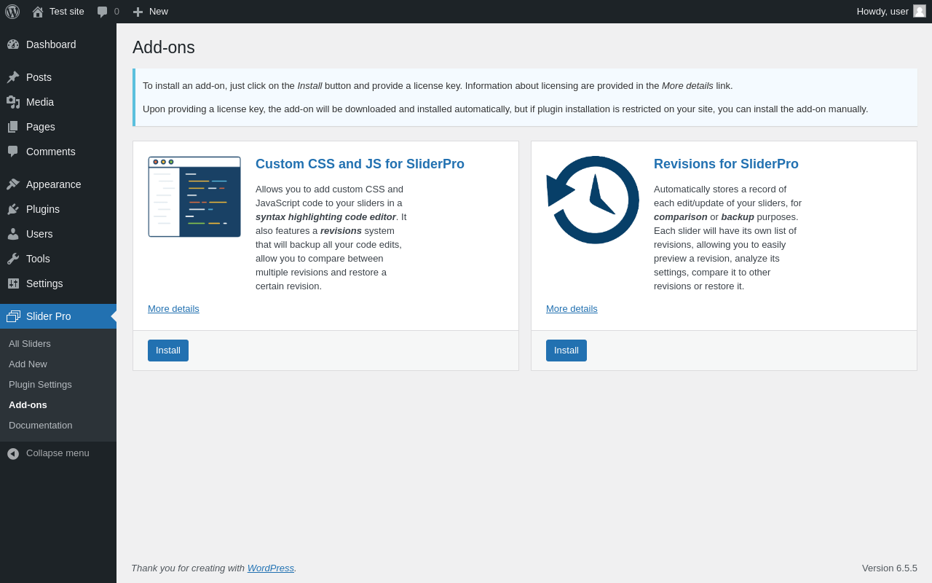The width and height of the screenshot is (932, 583).
Task: Click the Comments speech bubble sidebar icon
Action: tap(13, 152)
